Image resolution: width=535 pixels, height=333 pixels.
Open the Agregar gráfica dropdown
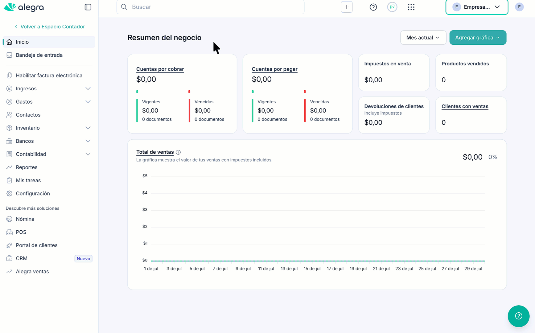(x=478, y=38)
